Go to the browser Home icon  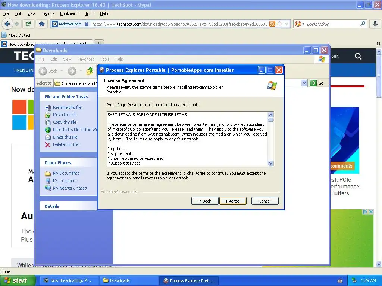pyautogui.click(x=42, y=24)
